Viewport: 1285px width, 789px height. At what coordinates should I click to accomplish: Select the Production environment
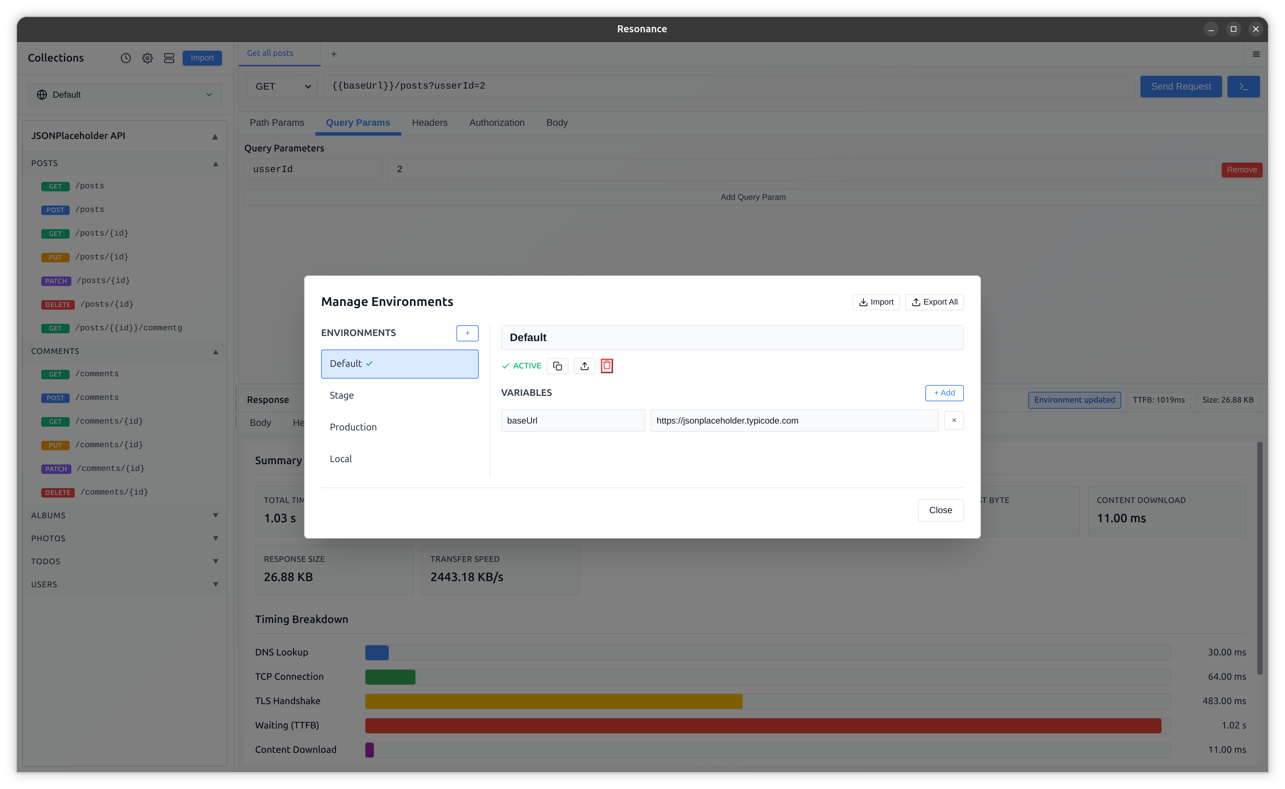click(x=400, y=427)
